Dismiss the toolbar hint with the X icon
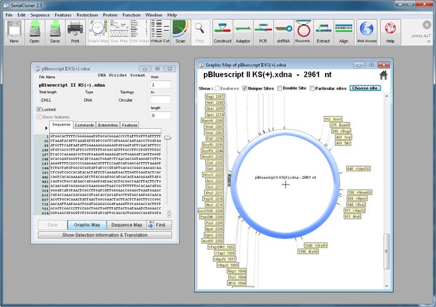 426,25
